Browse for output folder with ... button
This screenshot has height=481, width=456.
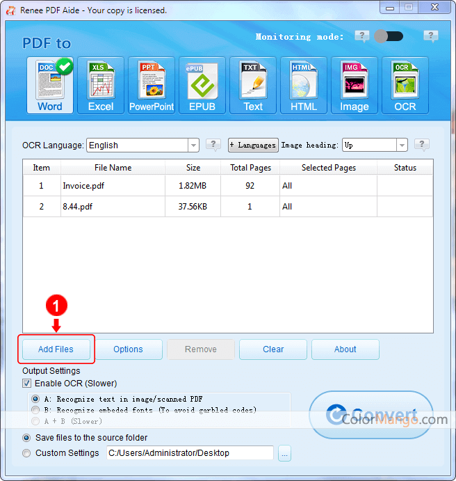pyautogui.click(x=284, y=453)
